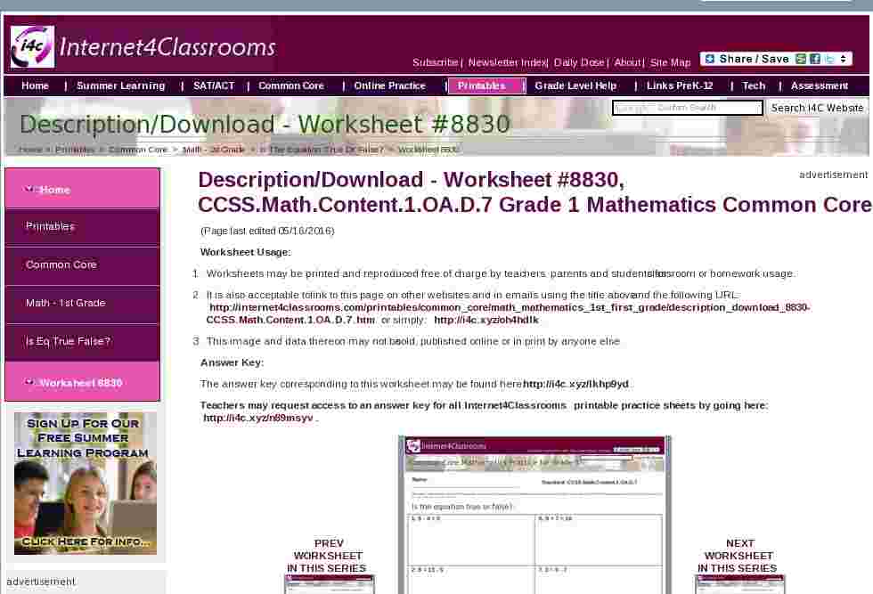
Task: Open the Links PreK-12 menu item
Action: tap(680, 85)
